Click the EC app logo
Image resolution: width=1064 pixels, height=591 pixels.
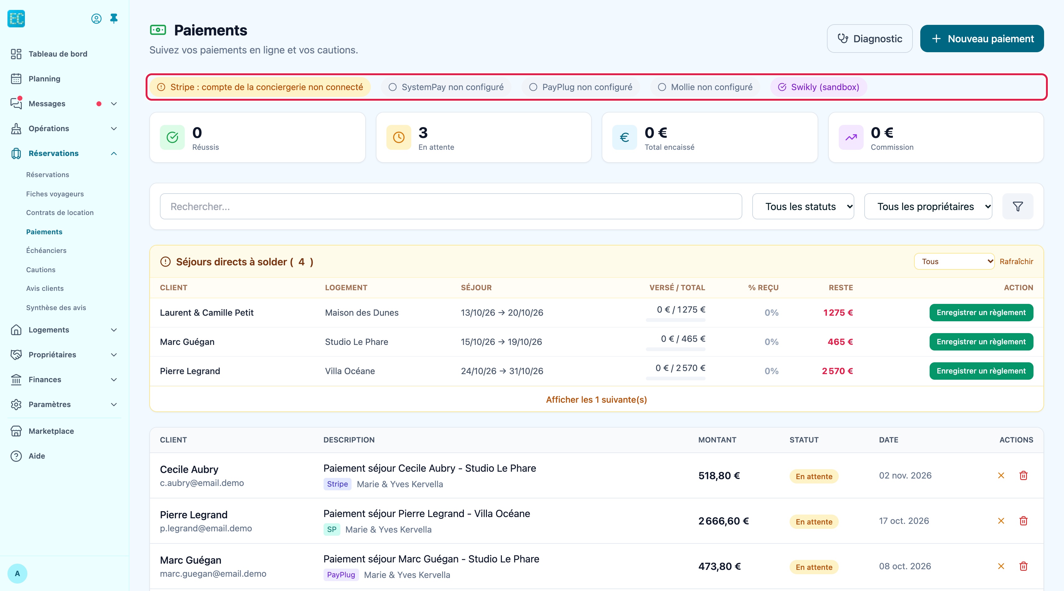click(16, 19)
